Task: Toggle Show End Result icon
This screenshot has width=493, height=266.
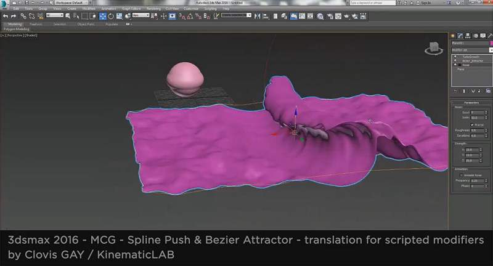Action: [x=464, y=91]
